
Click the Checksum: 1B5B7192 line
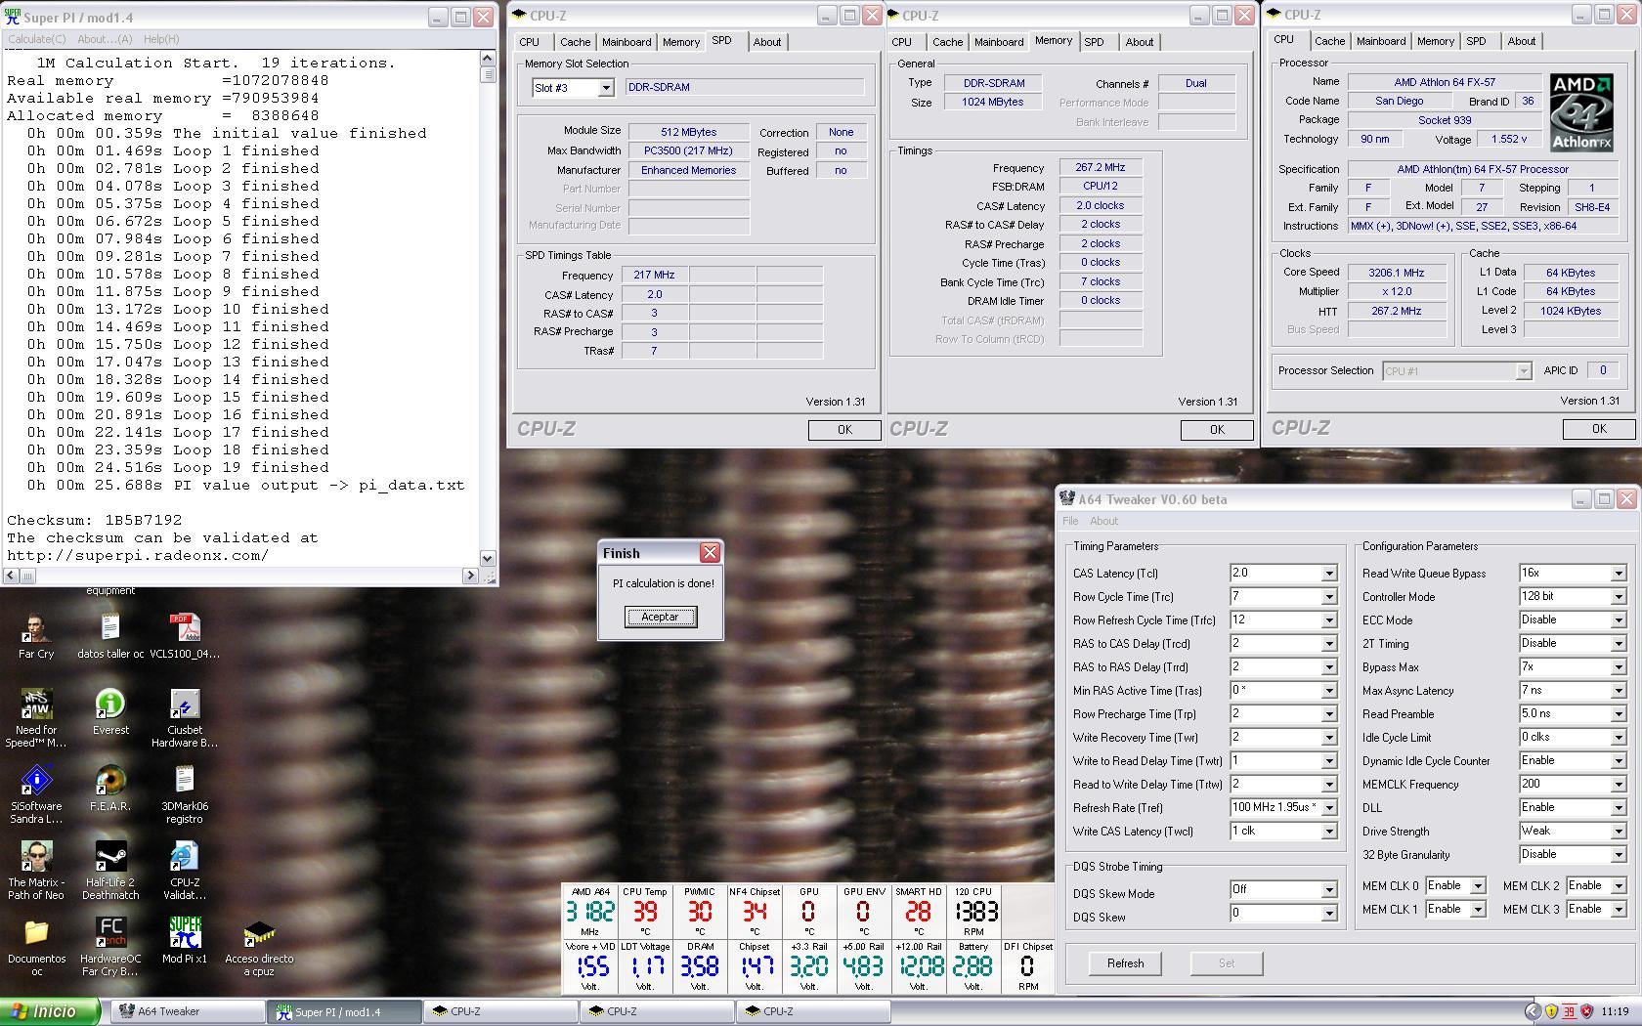pyautogui.click(x=94, y=521)
